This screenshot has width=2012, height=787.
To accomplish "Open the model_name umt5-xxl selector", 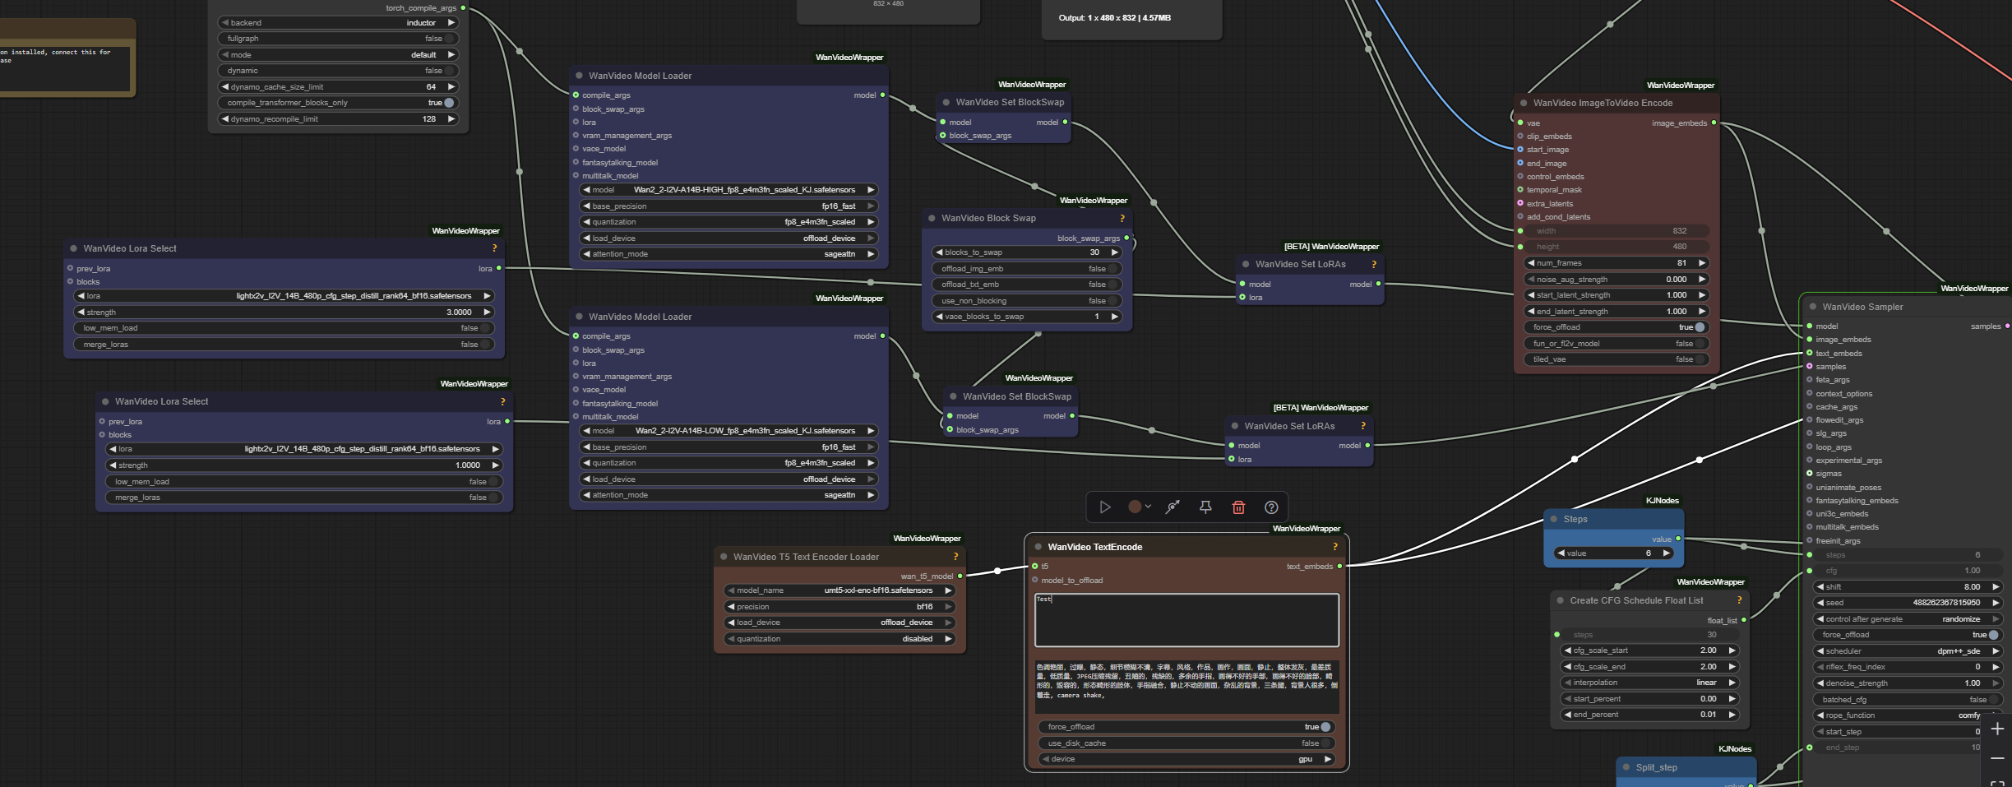I will click(839, 590).
